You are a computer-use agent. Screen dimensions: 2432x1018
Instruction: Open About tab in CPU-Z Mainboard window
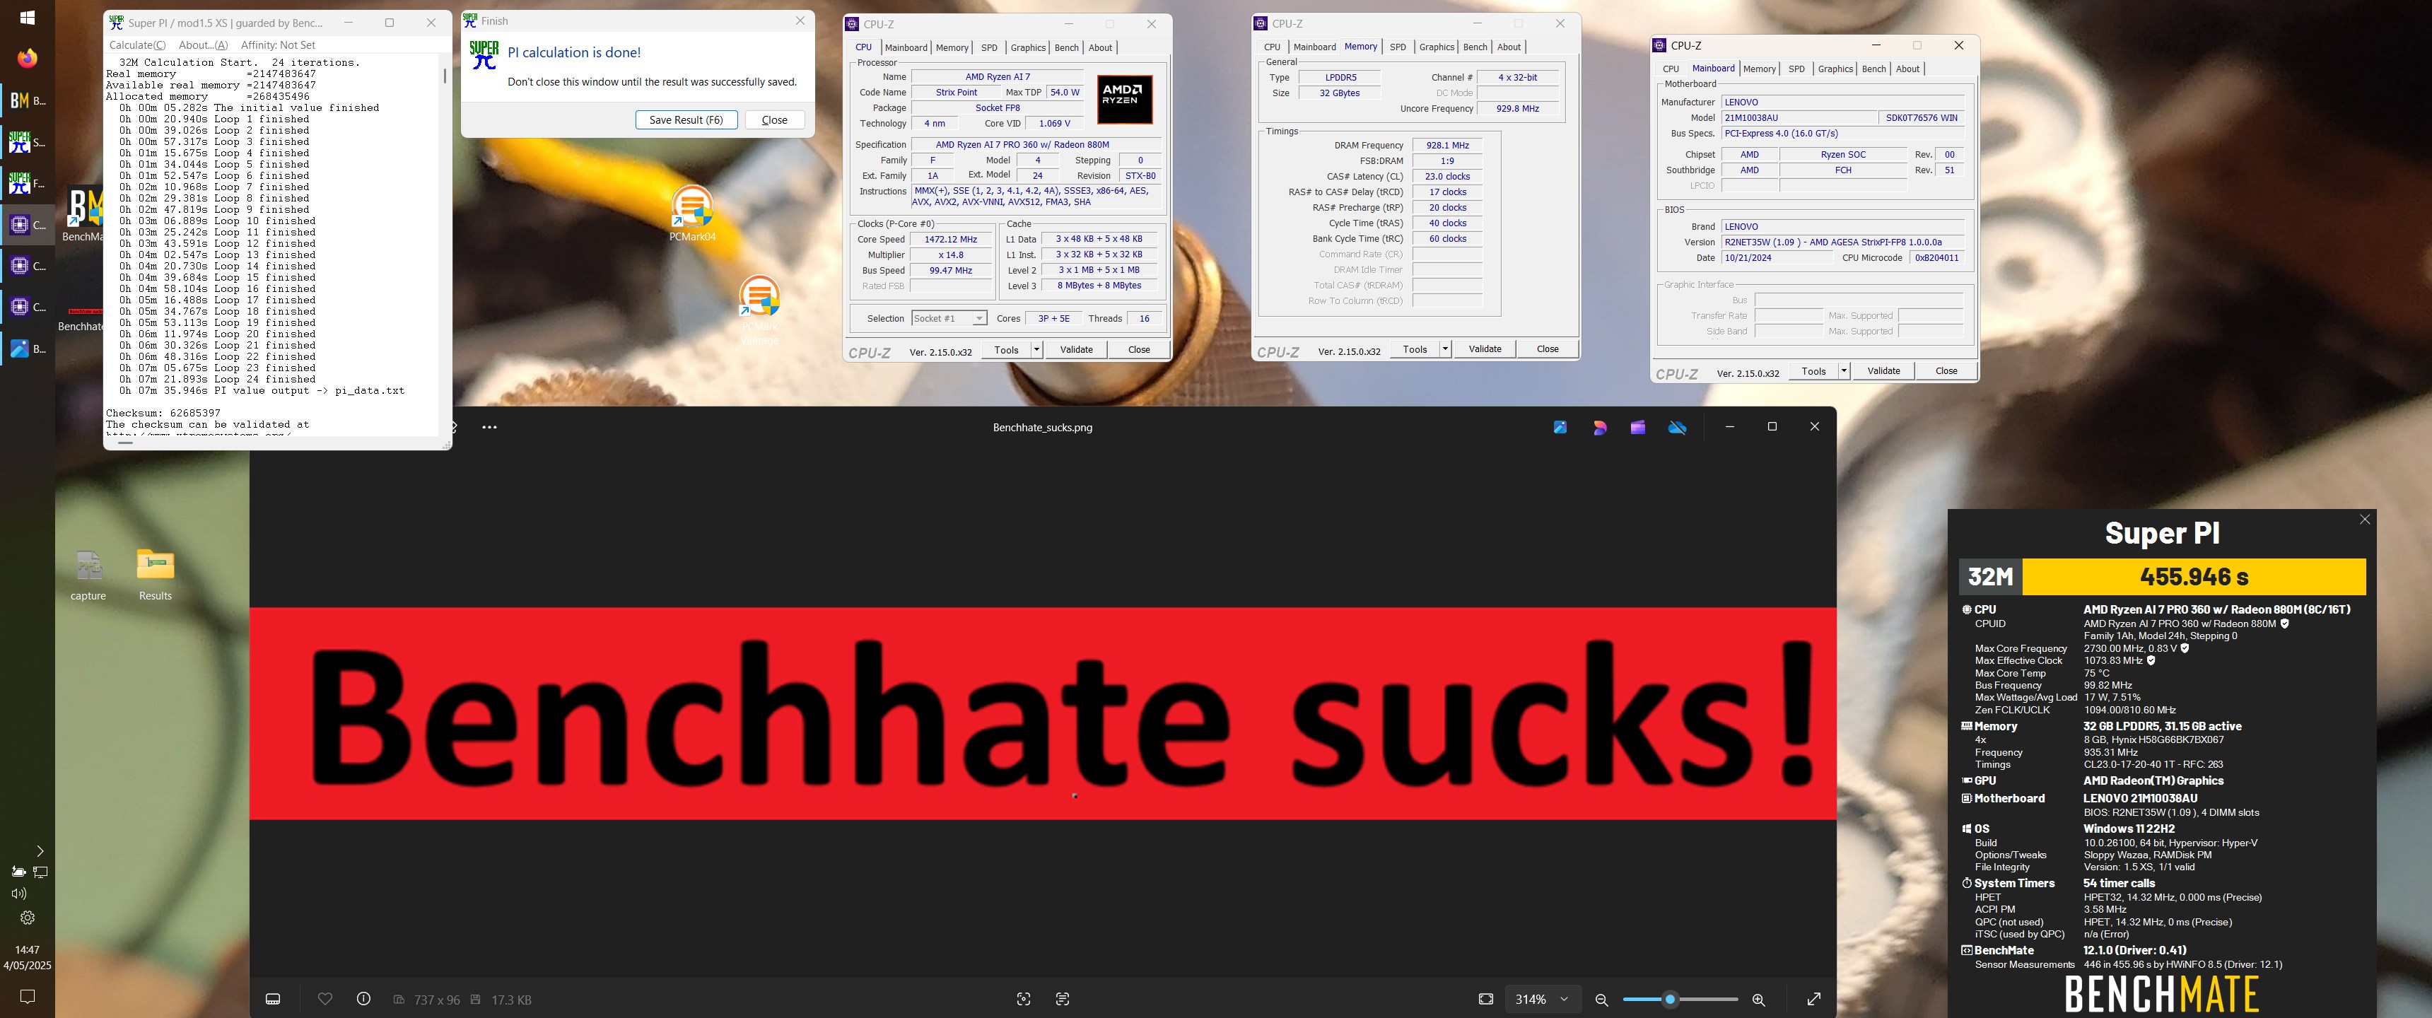tap(1907, 69)
